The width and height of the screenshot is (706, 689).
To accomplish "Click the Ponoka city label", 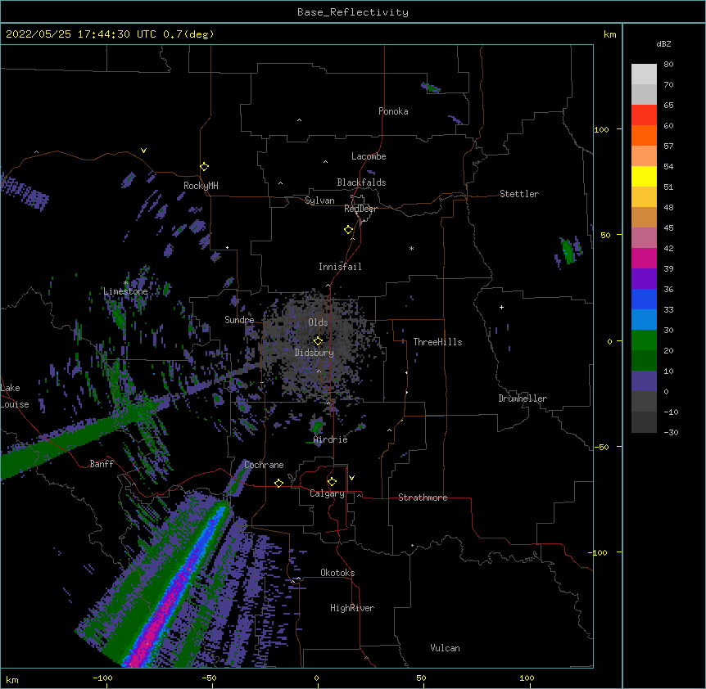I will pos(393,111).
